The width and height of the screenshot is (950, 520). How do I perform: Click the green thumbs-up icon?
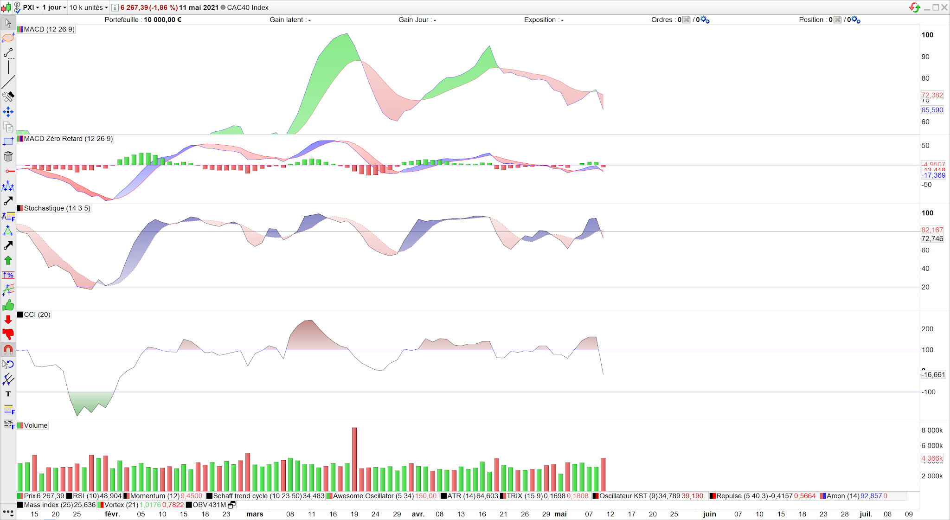[x=8, y=305]
